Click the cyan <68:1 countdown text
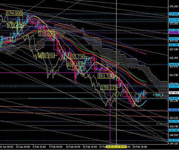This screenshot has height=150, width=179. pos(158,95)
